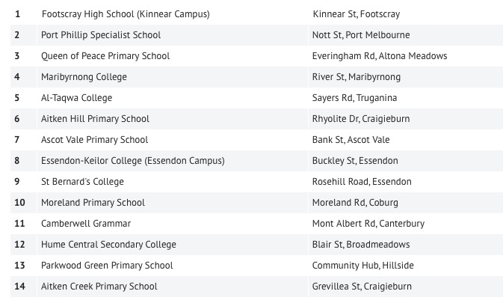The width and height of the screenshot is (503, 306).
Task: Select Everingham Rd, Altona Meadows address
Action: [x=380, y=56]
